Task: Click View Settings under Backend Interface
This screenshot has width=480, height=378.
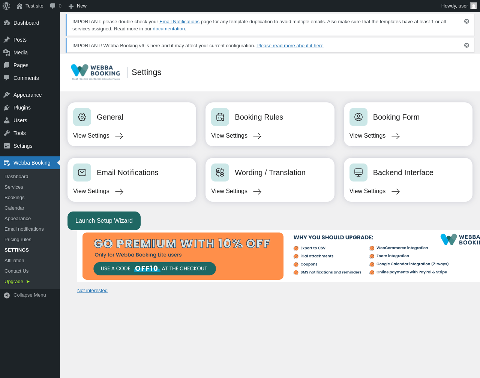Action: [367, 191]
